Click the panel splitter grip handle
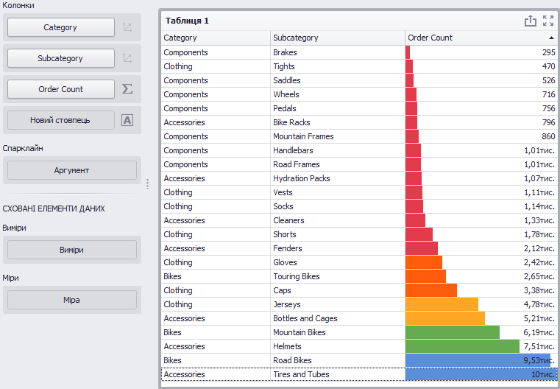The width and height of the screenshot is (560, 389). click(x=147, y=183)
